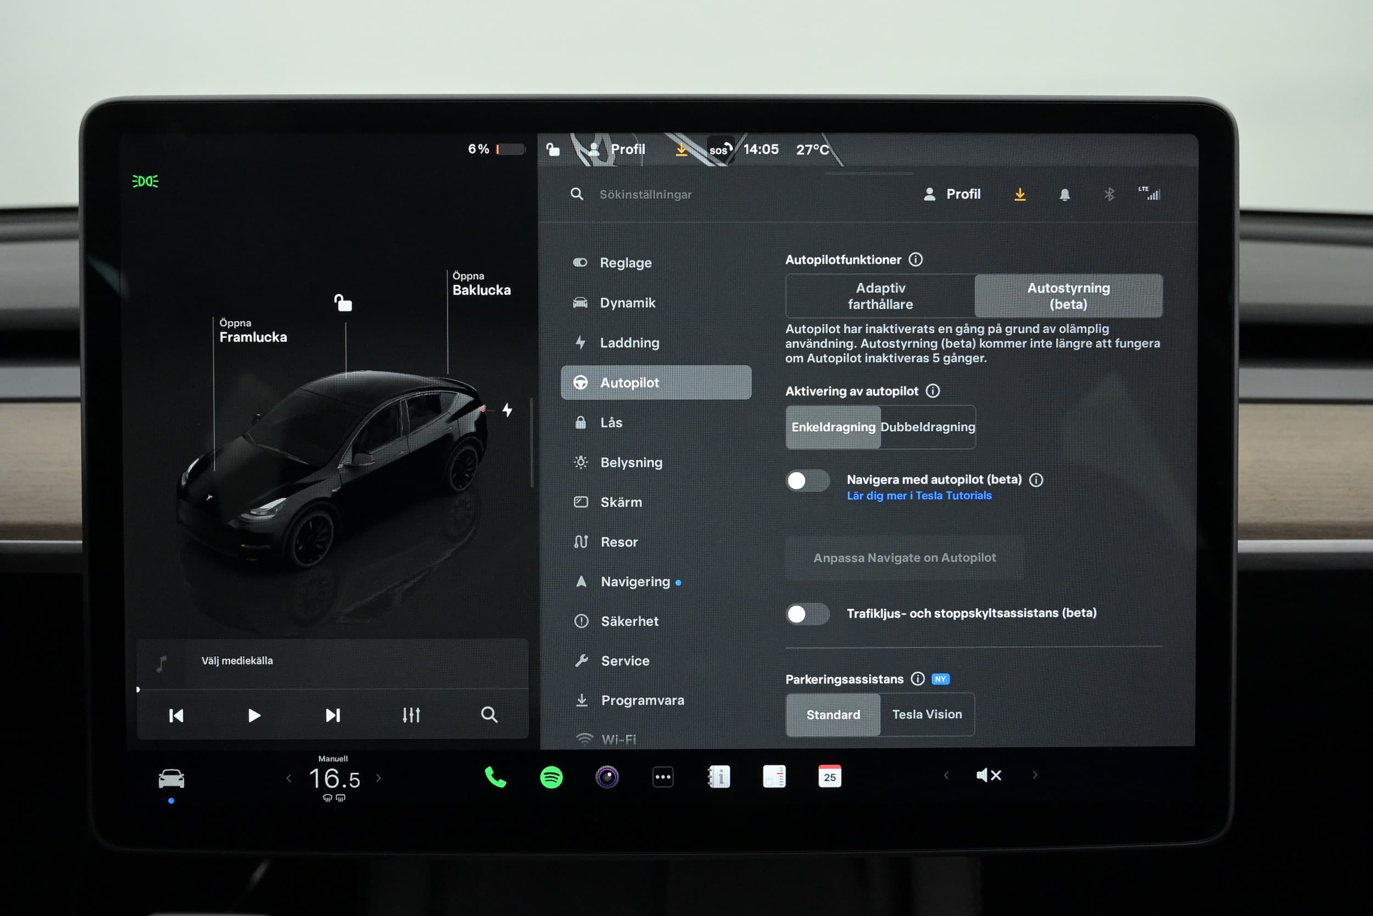This screenshot has width=1373, height=916.
Task: Open the Navigering settings section
Action: (x=656, y=582)
